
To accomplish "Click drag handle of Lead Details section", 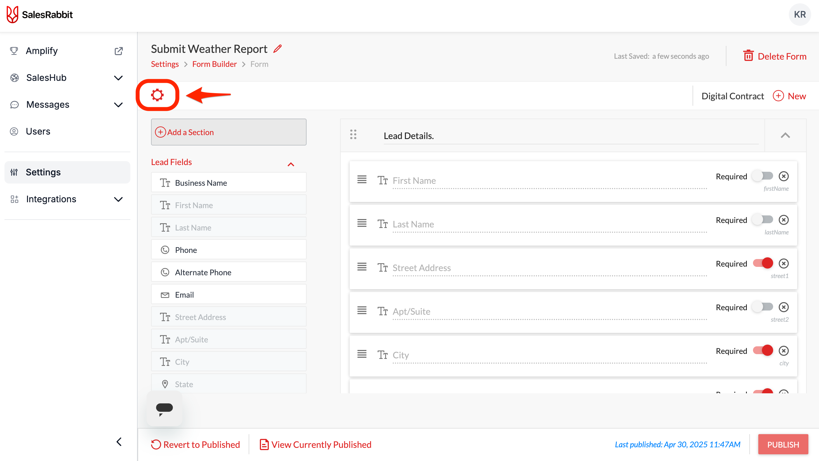I will pyautogui.click(x=353, y=135).
